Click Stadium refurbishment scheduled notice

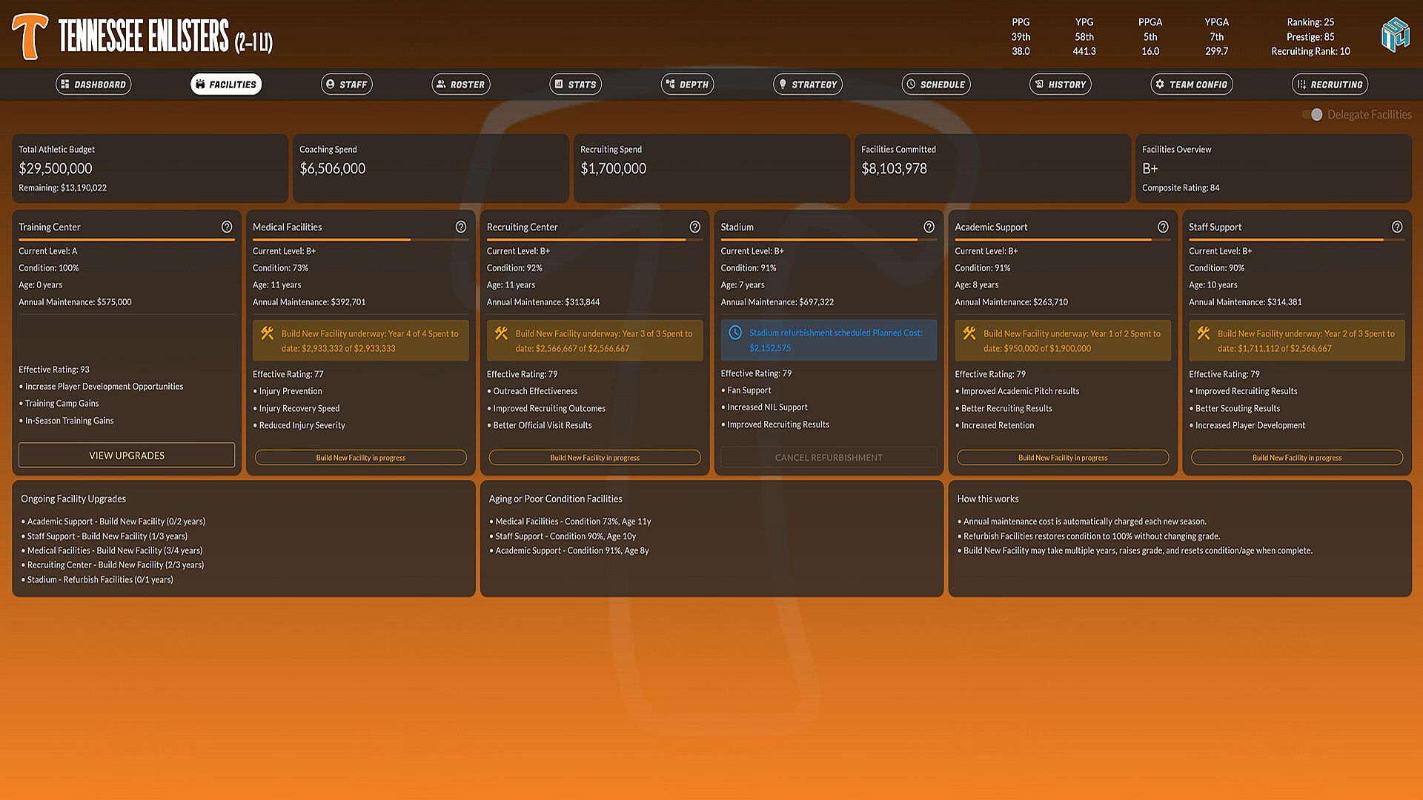point(829,340)
